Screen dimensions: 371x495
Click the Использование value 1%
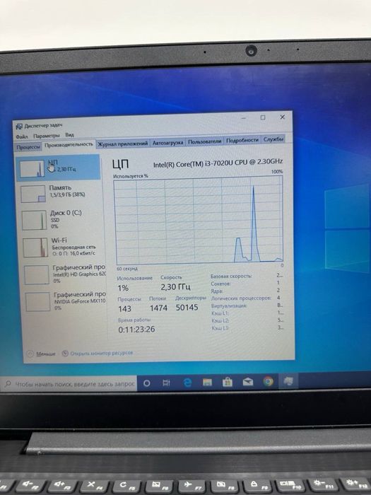tap(123, 289)
